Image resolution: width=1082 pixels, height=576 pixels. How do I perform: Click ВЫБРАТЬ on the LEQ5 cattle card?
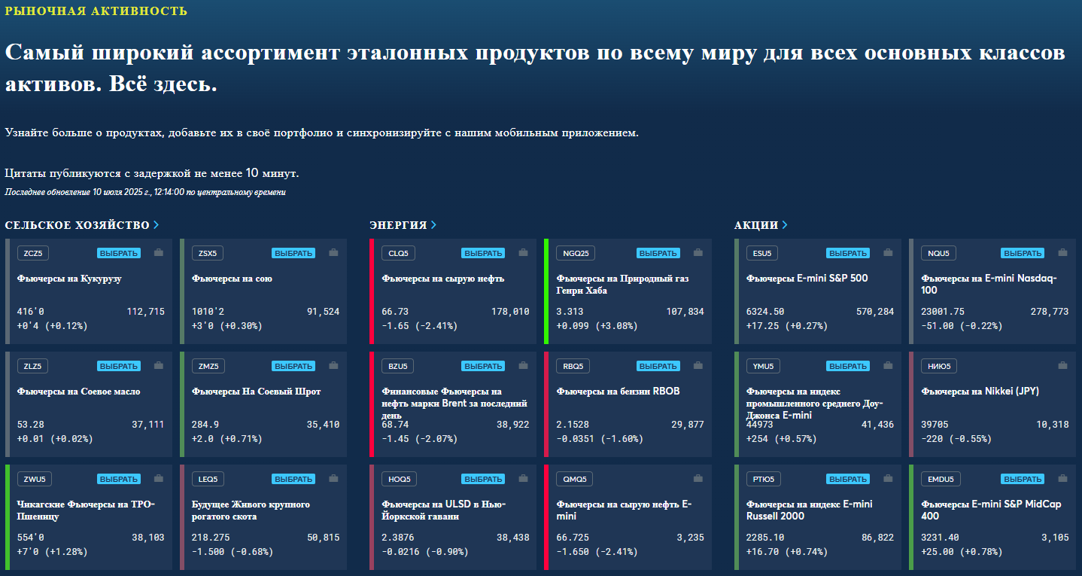[293, 479]
